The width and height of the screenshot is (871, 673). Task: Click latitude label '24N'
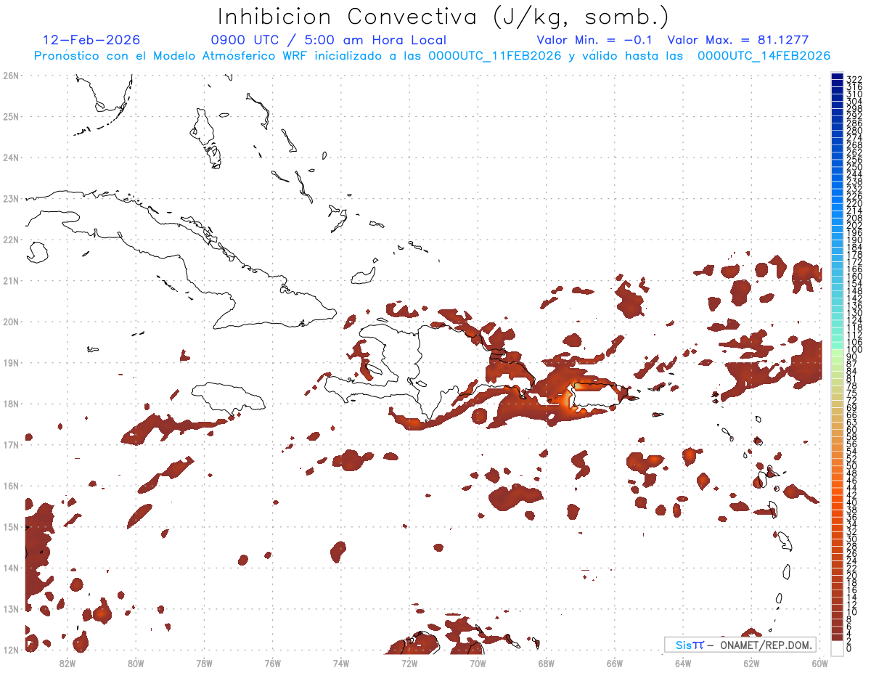pyautogui.click(x=11, y=158)
